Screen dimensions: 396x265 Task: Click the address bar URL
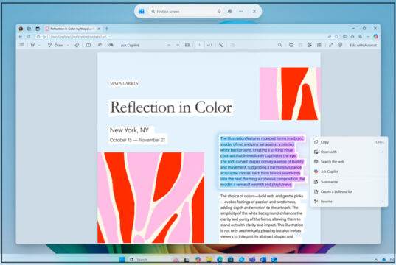point(74,37)
